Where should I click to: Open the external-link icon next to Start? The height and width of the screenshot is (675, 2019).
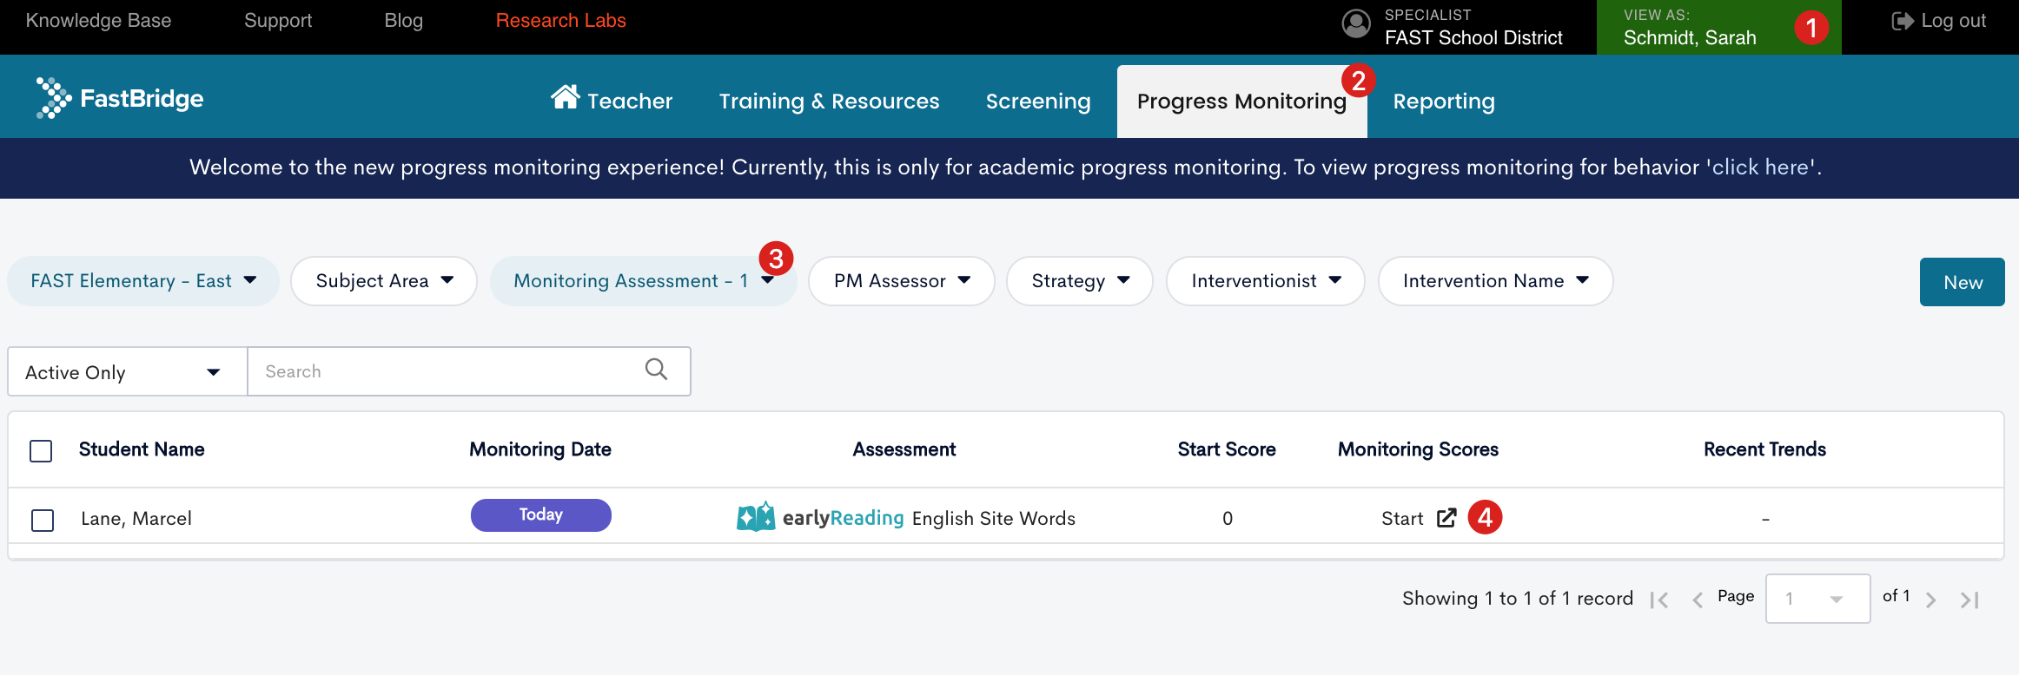click(1446, 518)
